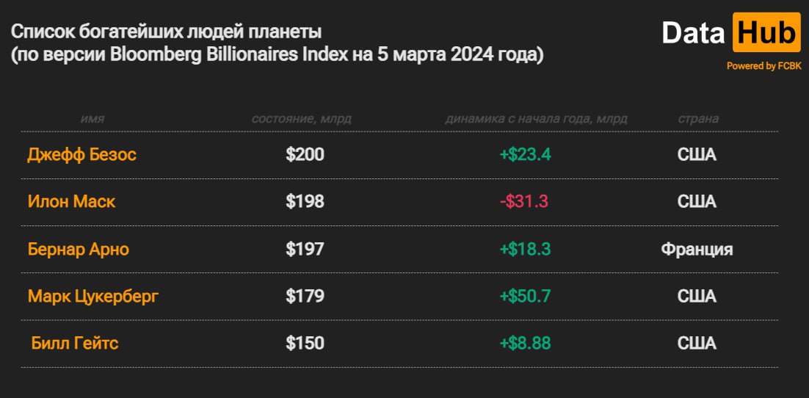Select the Джефф Безос name
809x398 pixels.
coord(82,155)
